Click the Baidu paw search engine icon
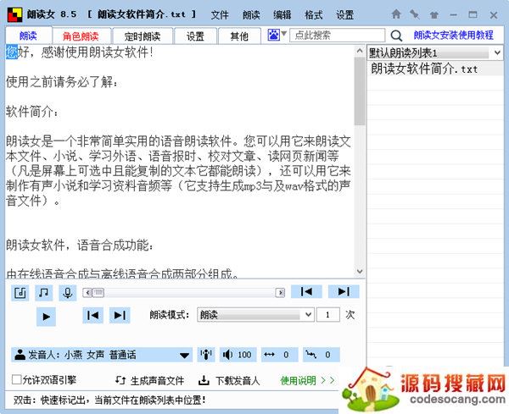509x414 pixels. (x=273, y=35)
